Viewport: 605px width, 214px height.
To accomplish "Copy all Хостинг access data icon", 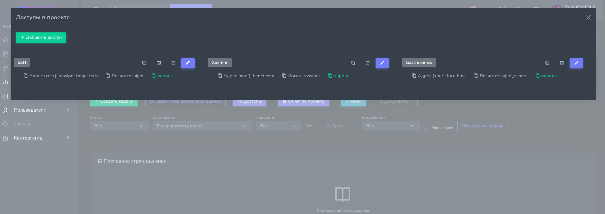I will tap(353, 63).
